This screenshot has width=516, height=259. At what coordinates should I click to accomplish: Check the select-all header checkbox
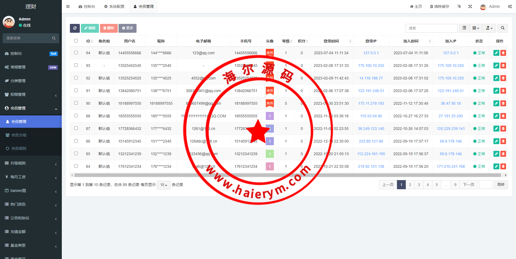coord(76,41)
